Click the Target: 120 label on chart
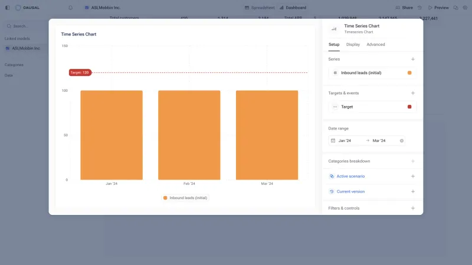Screen dimensions: 472x265 tap(80, 72)
